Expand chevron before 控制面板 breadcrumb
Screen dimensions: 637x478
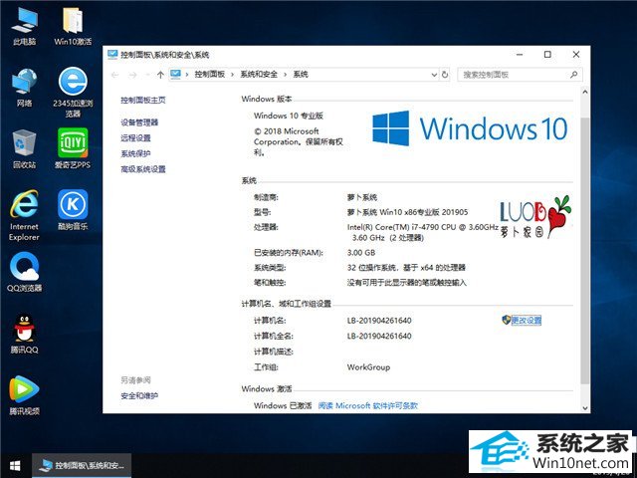pos(187,75)
